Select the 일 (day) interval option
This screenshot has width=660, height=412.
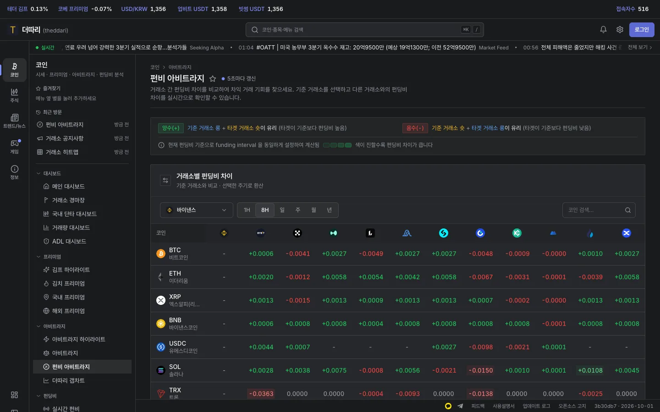(282, 210)
